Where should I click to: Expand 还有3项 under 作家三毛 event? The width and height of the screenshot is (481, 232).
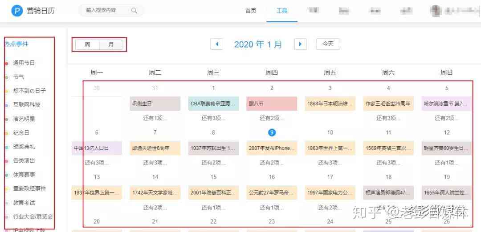(388, 118)
